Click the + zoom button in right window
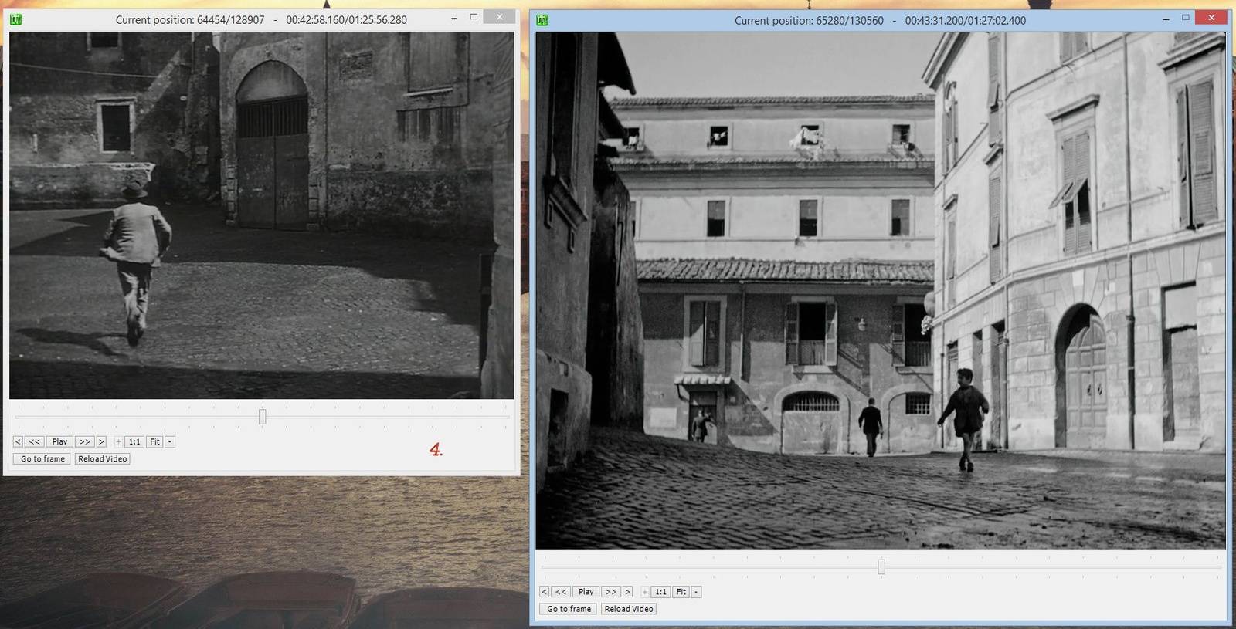1236x629 pixels. 644,592
